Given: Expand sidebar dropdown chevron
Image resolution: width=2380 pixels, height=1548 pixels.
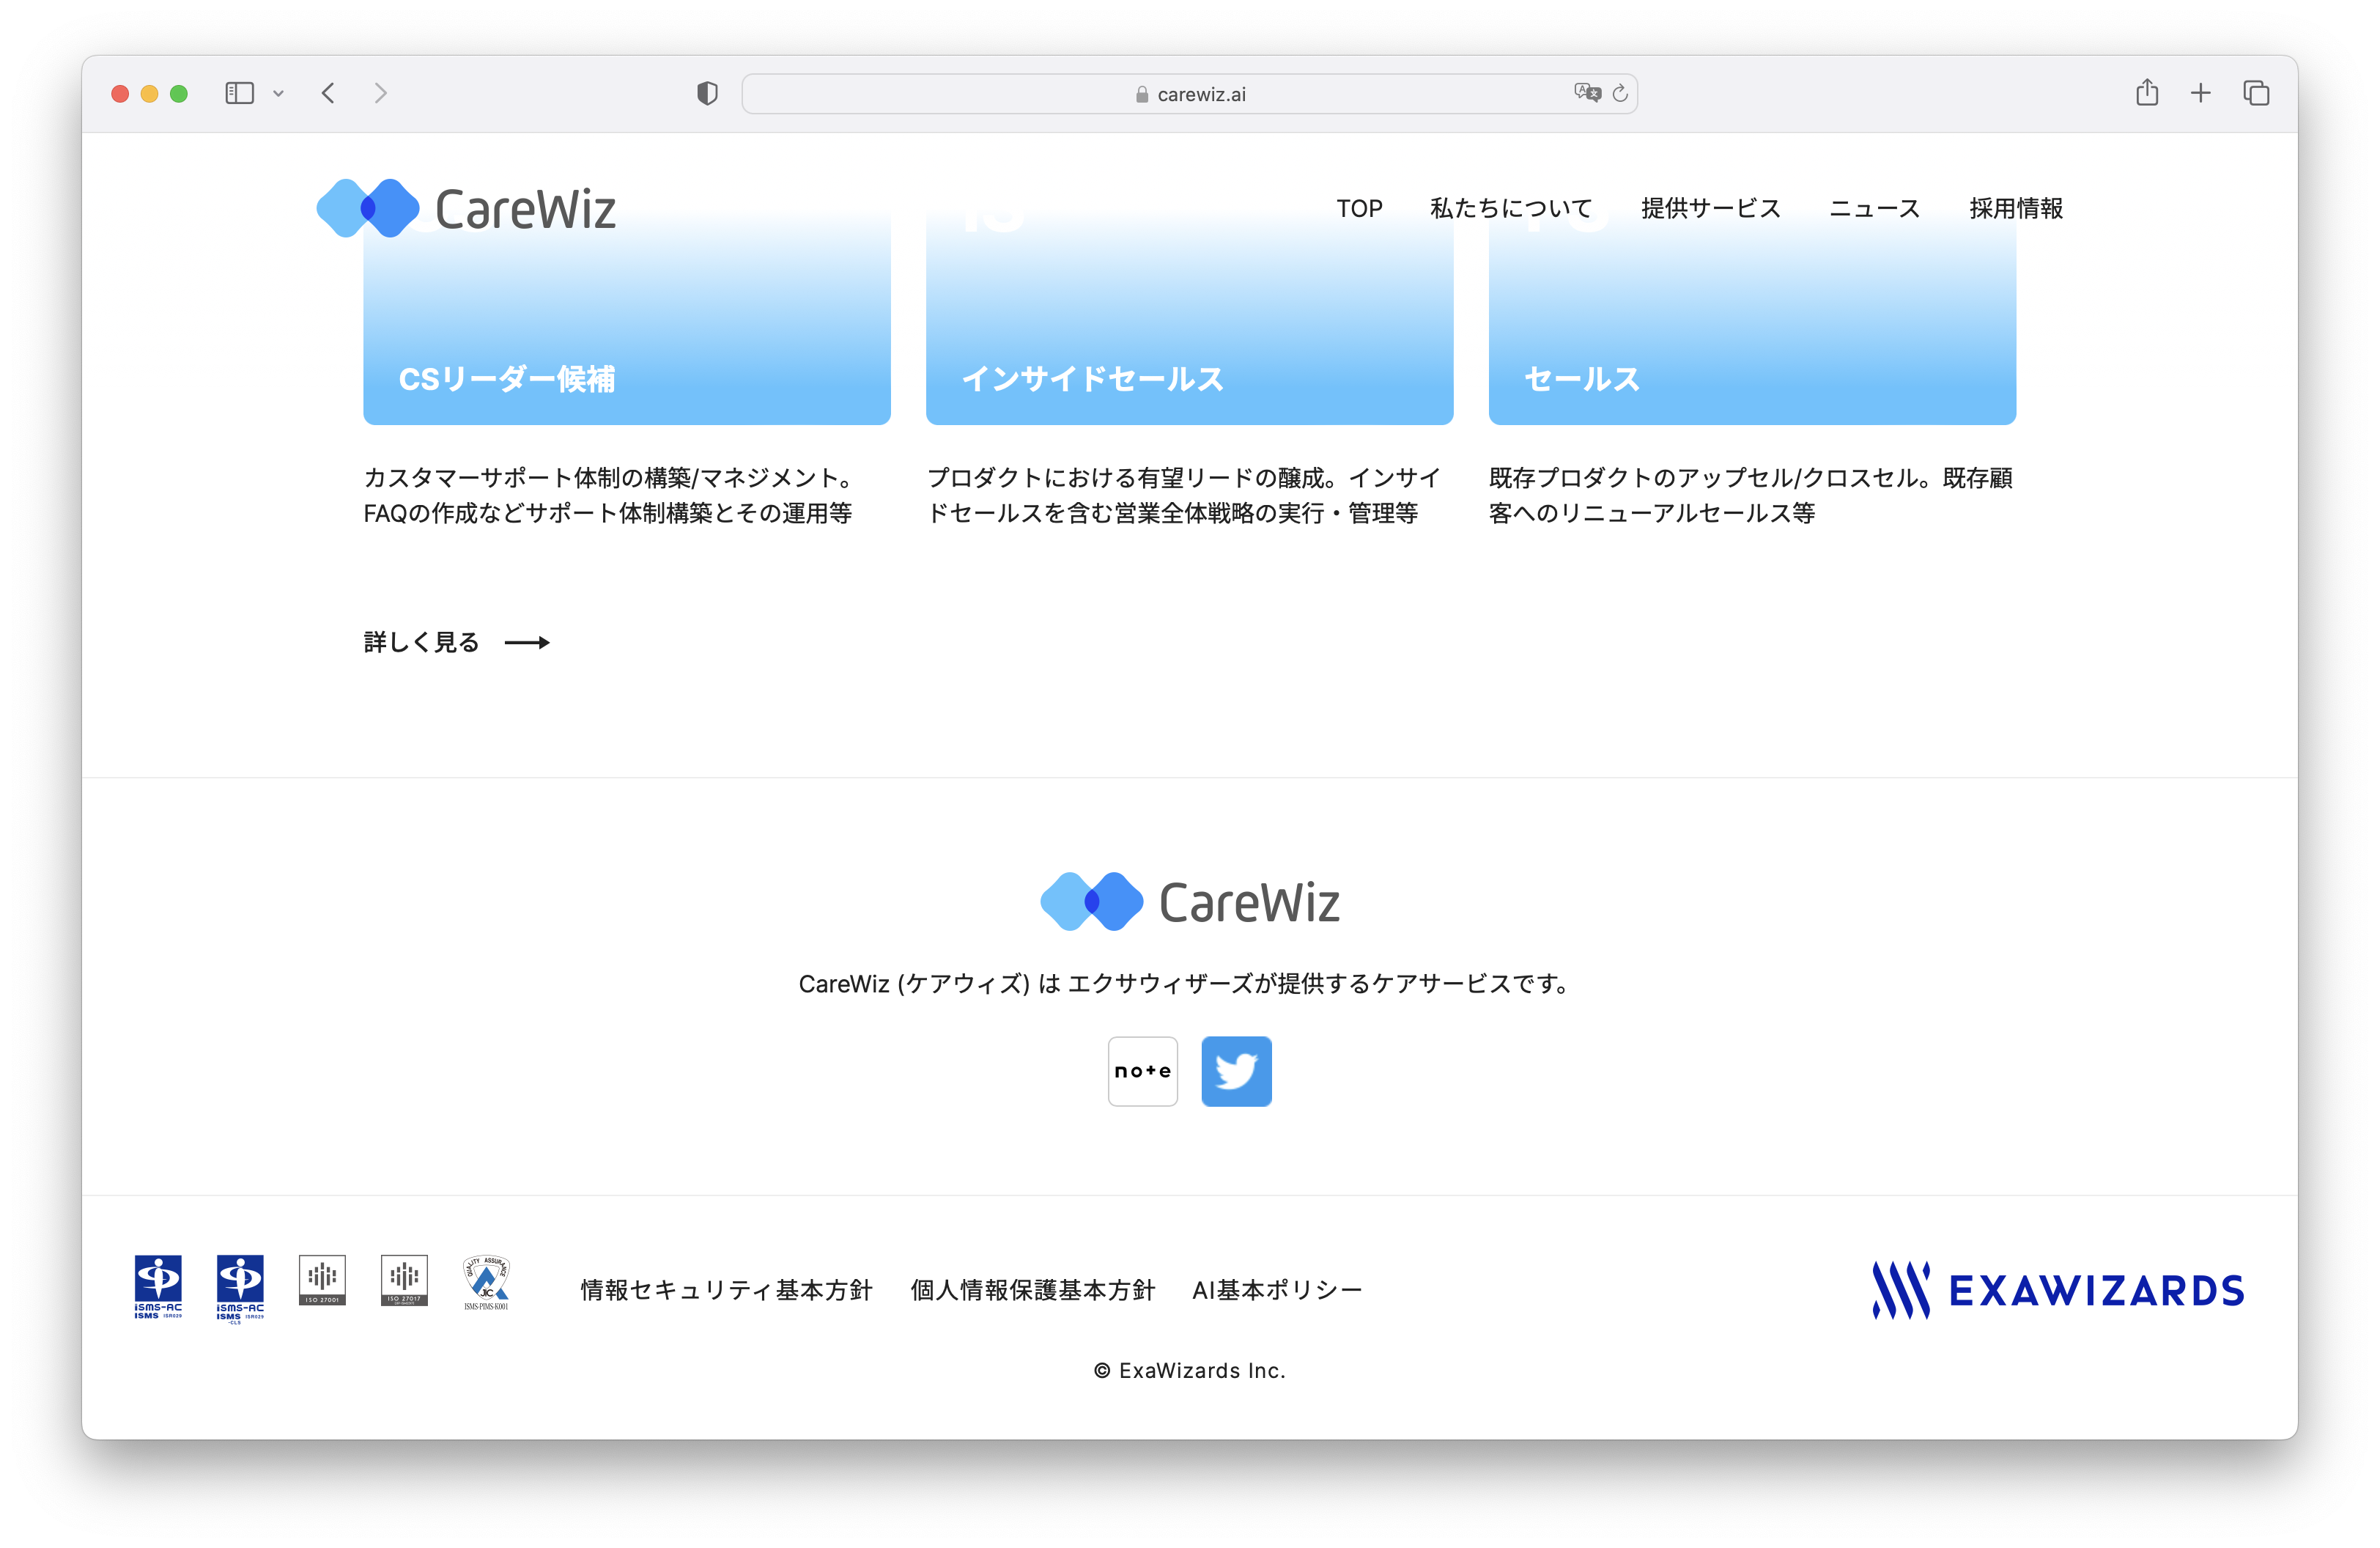Looking at the screenshot, I should click(278, 94).
